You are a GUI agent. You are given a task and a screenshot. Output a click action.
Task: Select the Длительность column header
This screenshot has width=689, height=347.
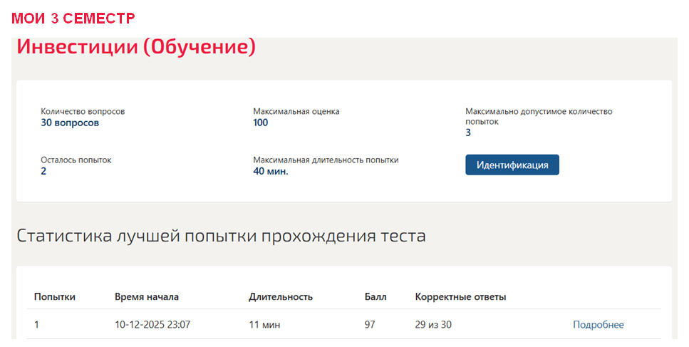[281, 297]
